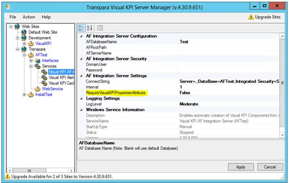Click the Upgrade Sites warning icon
This screenshot has width=289, height=183.
[x=251, y=17]
